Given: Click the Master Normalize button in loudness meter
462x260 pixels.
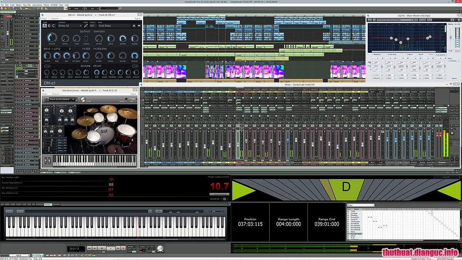Looking at the screenshot, I should tap(219, 194).
